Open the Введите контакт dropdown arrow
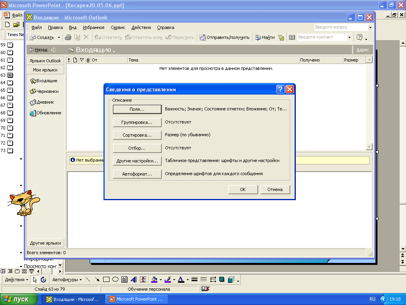The image size is (406, 305). click(x=349, y=37)
